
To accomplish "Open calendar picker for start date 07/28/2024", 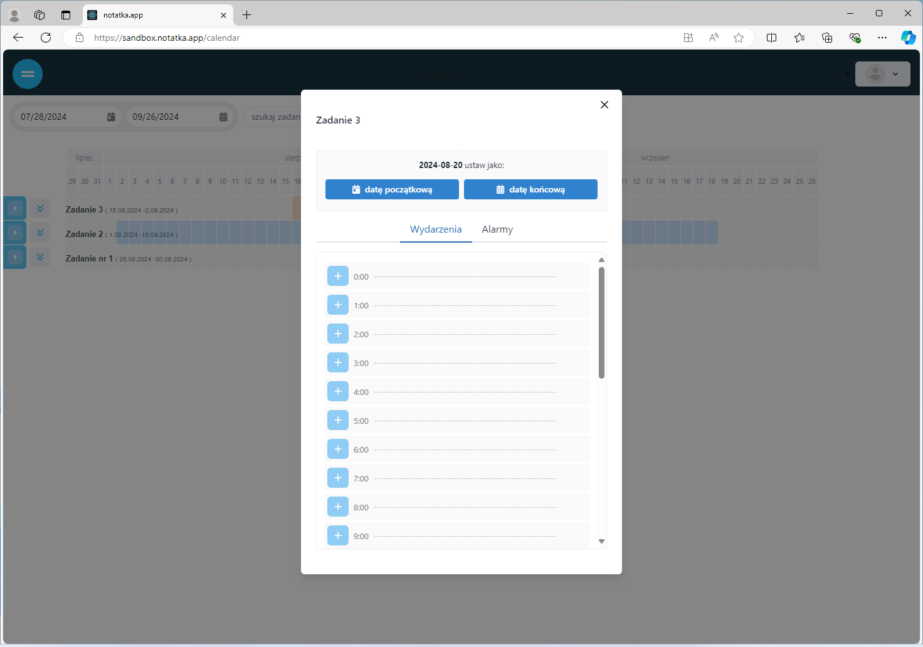I will 111,117.
